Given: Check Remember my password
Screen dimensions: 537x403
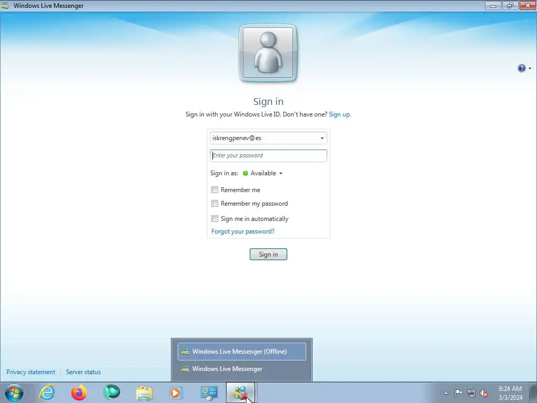Looking at the screenshot, I should click(214, 204).
